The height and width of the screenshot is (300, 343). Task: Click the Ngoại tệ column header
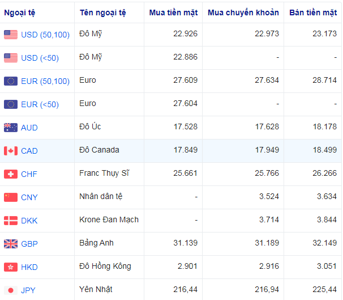pyautogui.click(x=21, y=12)
